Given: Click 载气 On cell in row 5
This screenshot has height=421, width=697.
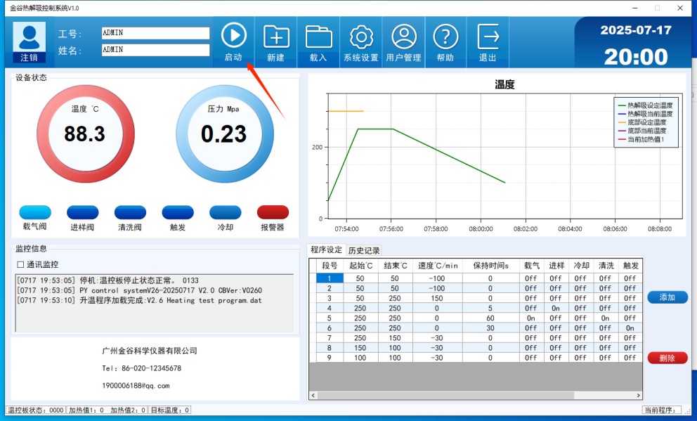Looking at the screenshot, I should click(x=532, y=318).
